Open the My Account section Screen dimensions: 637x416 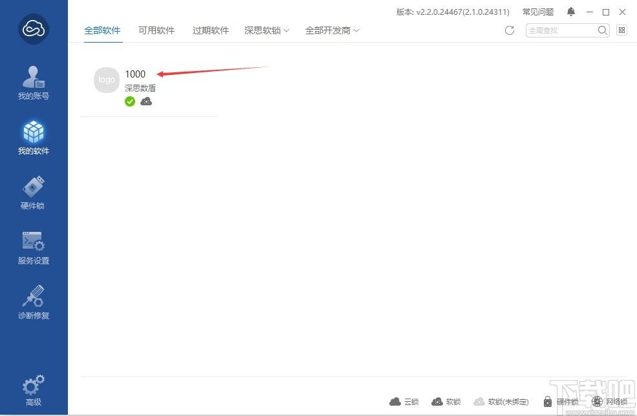[x=34, y=83]
